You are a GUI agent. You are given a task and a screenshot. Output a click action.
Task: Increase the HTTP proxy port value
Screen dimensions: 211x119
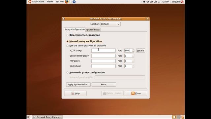133,50
